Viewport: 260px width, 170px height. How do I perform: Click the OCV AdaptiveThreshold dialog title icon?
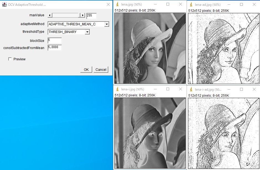pyautogui.click(x=4, y=4)
